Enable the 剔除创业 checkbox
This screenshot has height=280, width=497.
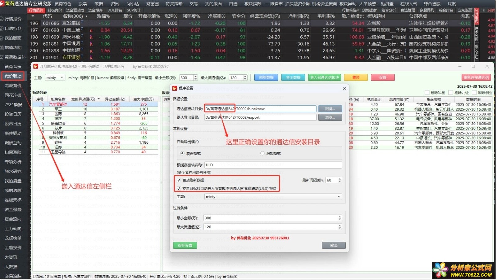pyautogui.click(x=474, y=93)
